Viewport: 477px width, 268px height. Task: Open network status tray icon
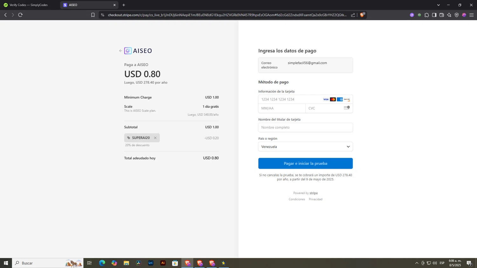pyautogui.click(x=429, y=263)
